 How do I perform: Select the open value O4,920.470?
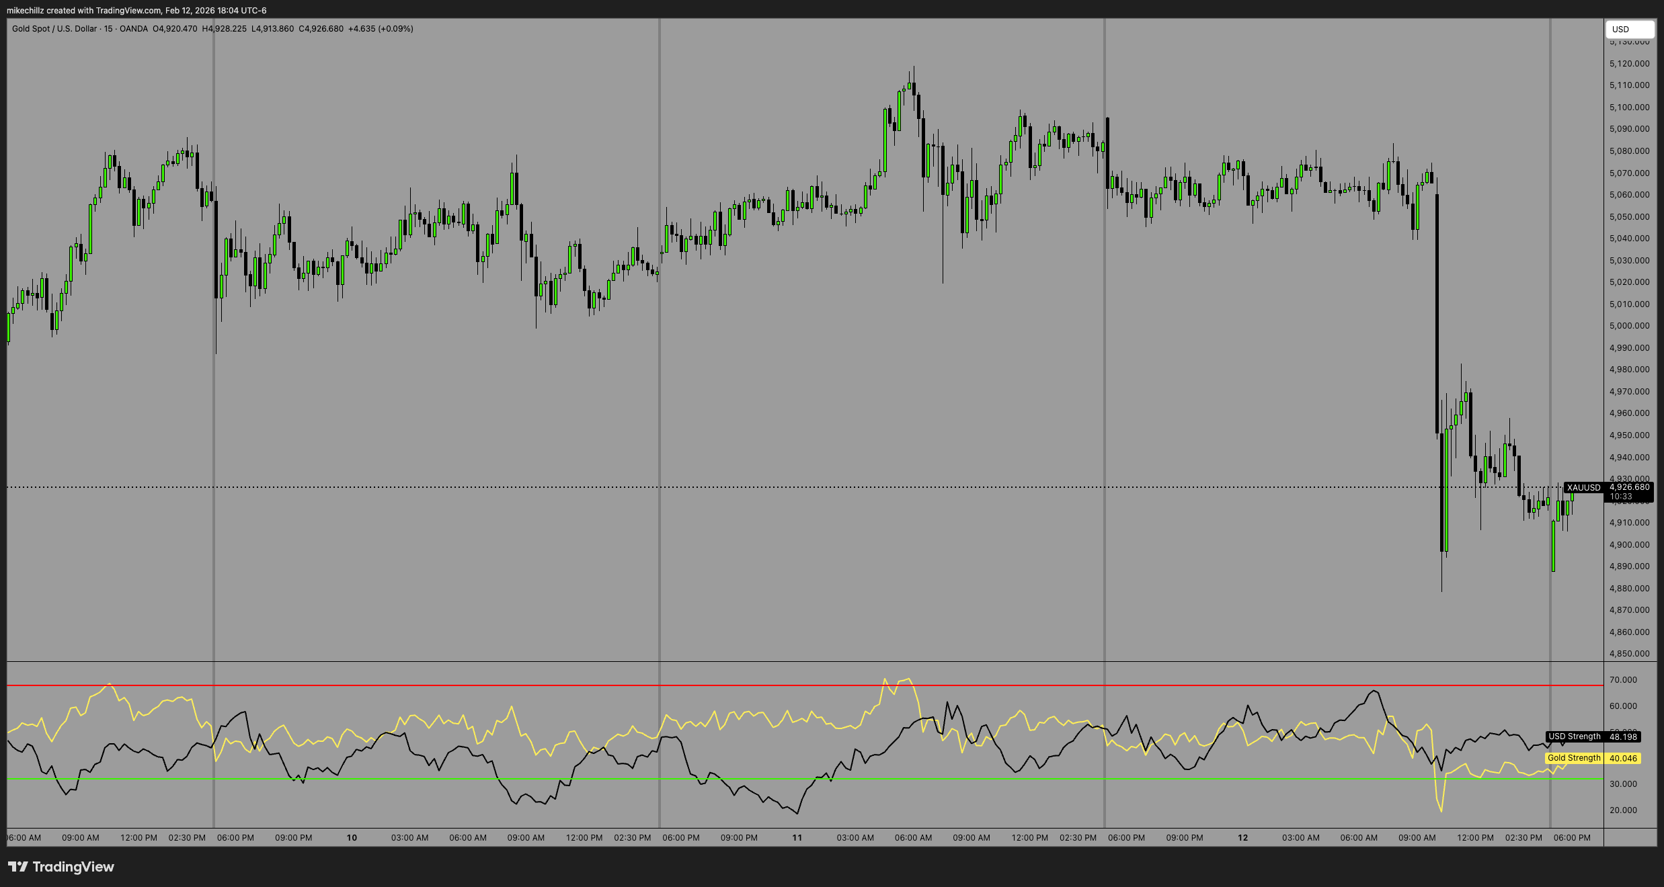[x=175, y=29]
